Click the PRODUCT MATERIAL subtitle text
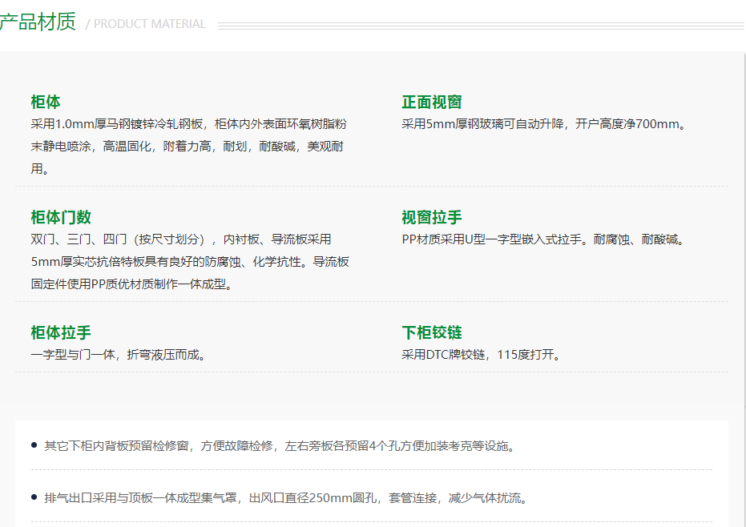 [x=149, y=24]
